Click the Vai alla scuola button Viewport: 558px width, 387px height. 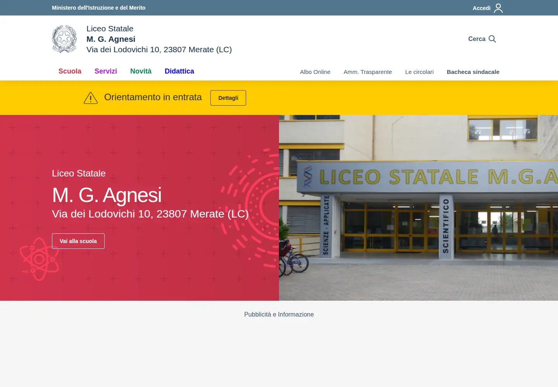(x=78, y=241)
